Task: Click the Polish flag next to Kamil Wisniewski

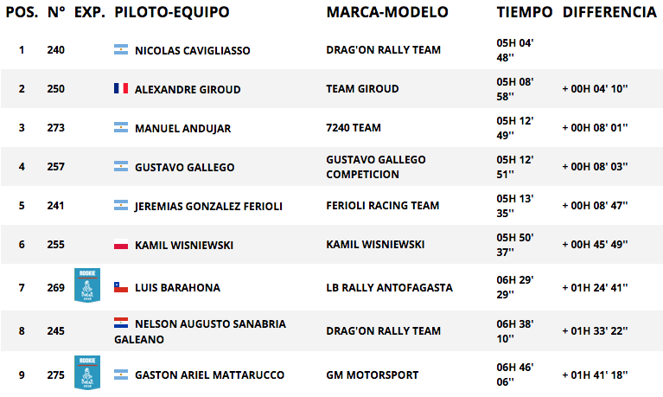Action: tap(121, 244)
